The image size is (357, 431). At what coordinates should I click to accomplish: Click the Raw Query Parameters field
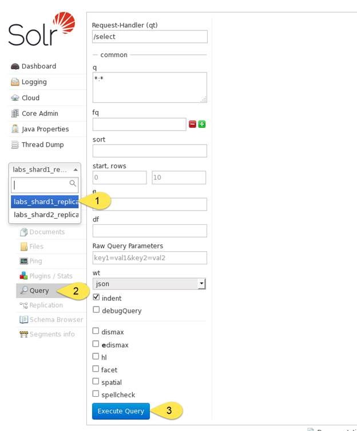click(150, 258)
